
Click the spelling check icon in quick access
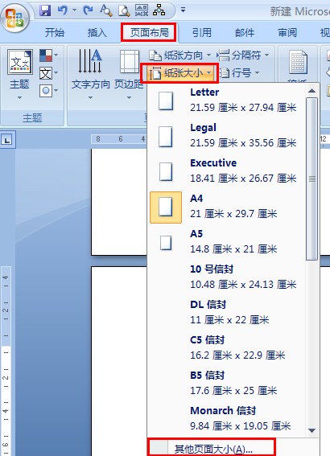coord(105,10)
